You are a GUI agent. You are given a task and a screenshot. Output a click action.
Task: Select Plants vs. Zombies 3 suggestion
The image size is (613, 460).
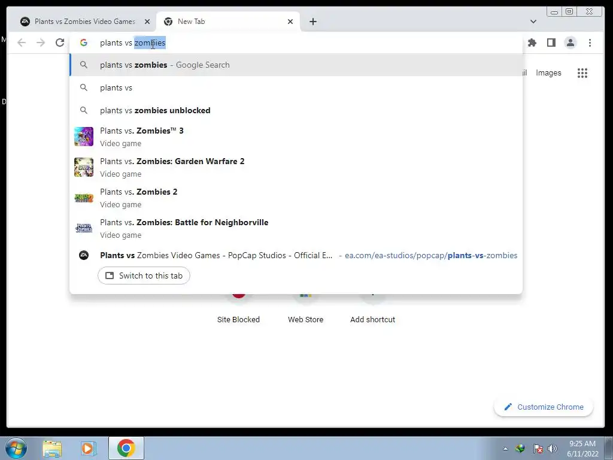click(296, 137)
